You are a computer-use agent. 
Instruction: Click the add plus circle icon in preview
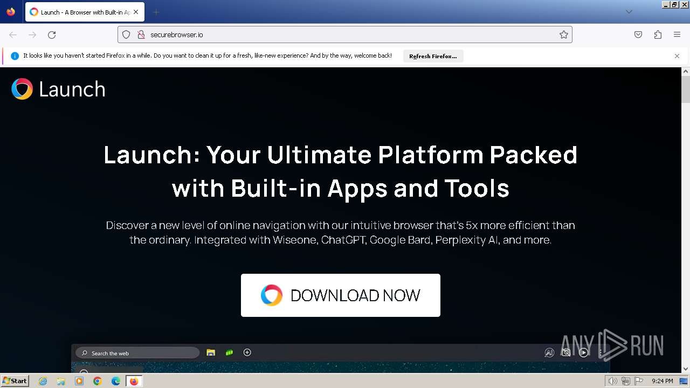(247, 352)
